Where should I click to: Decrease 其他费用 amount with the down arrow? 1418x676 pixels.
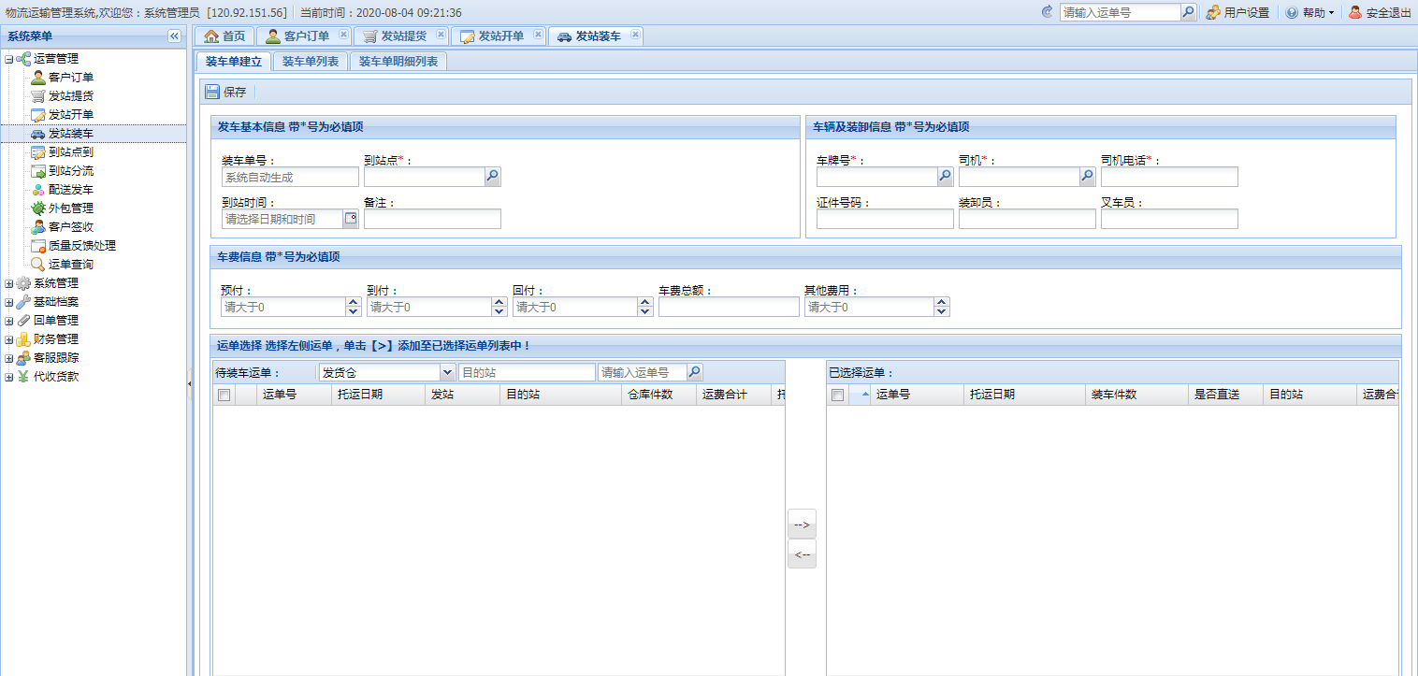coord(942,311)
